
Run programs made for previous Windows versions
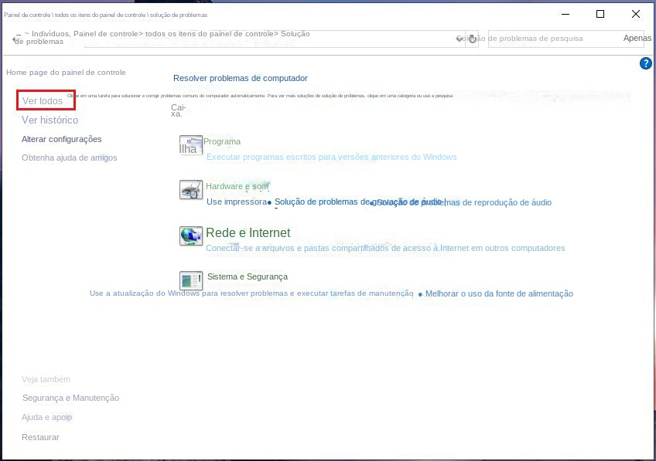click(x=331, y=157)
